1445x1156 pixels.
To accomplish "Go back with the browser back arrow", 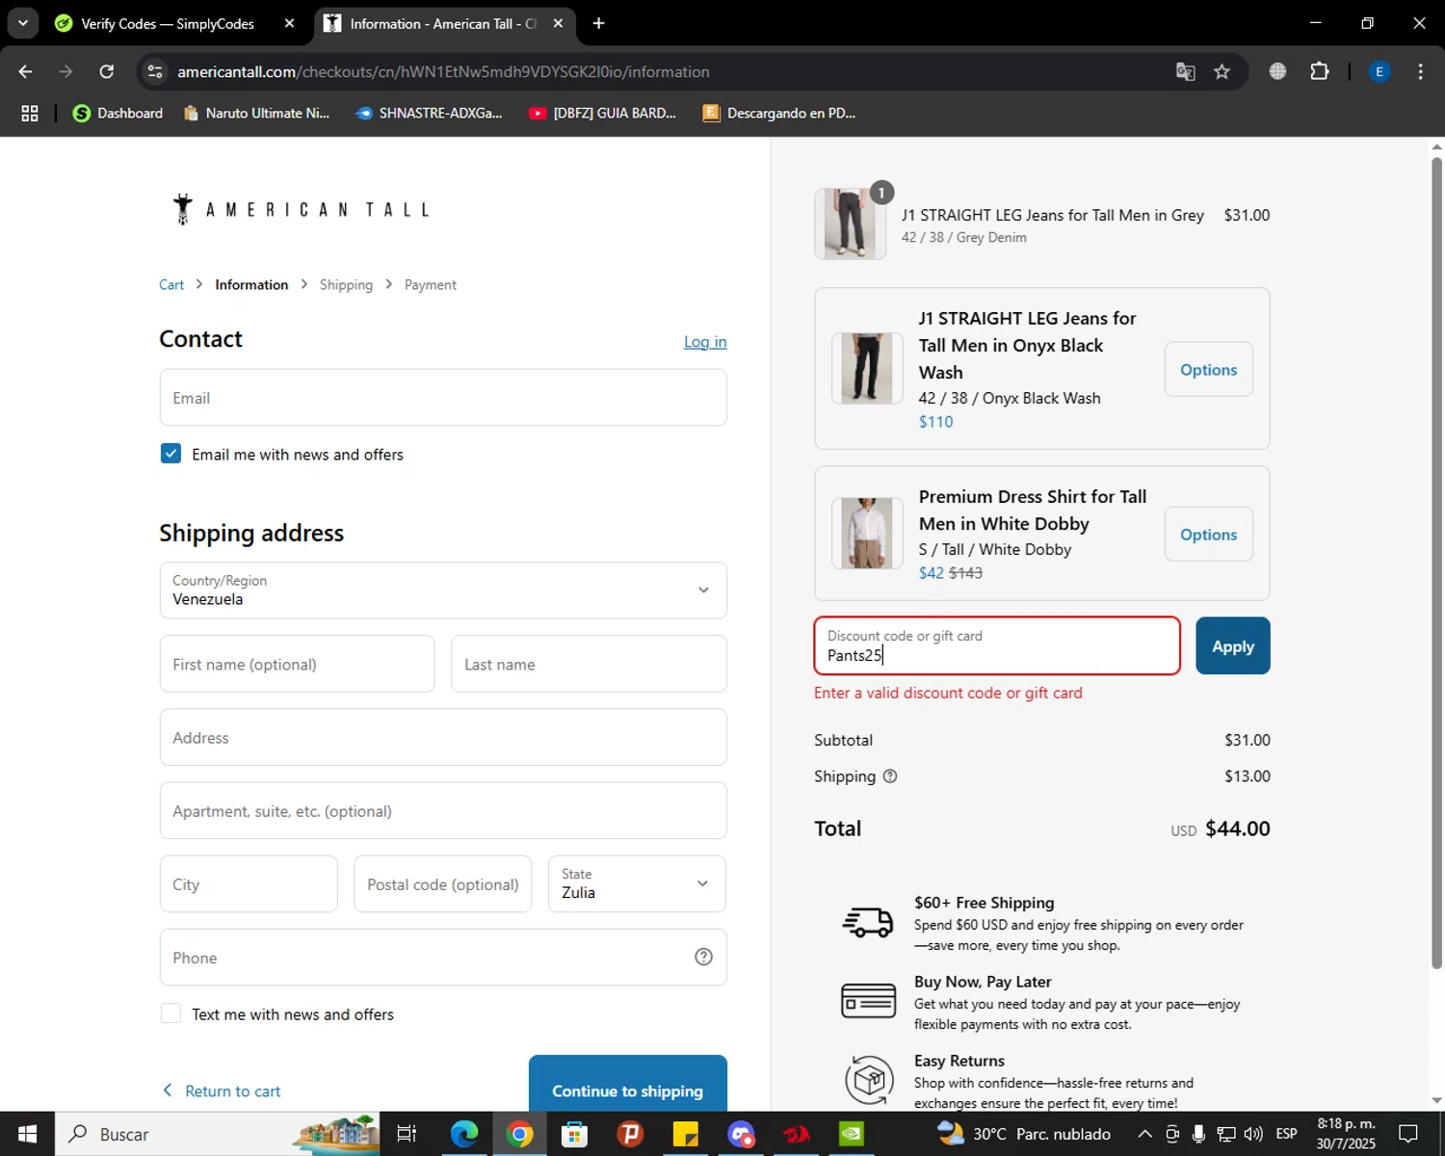I will point(25,71).
